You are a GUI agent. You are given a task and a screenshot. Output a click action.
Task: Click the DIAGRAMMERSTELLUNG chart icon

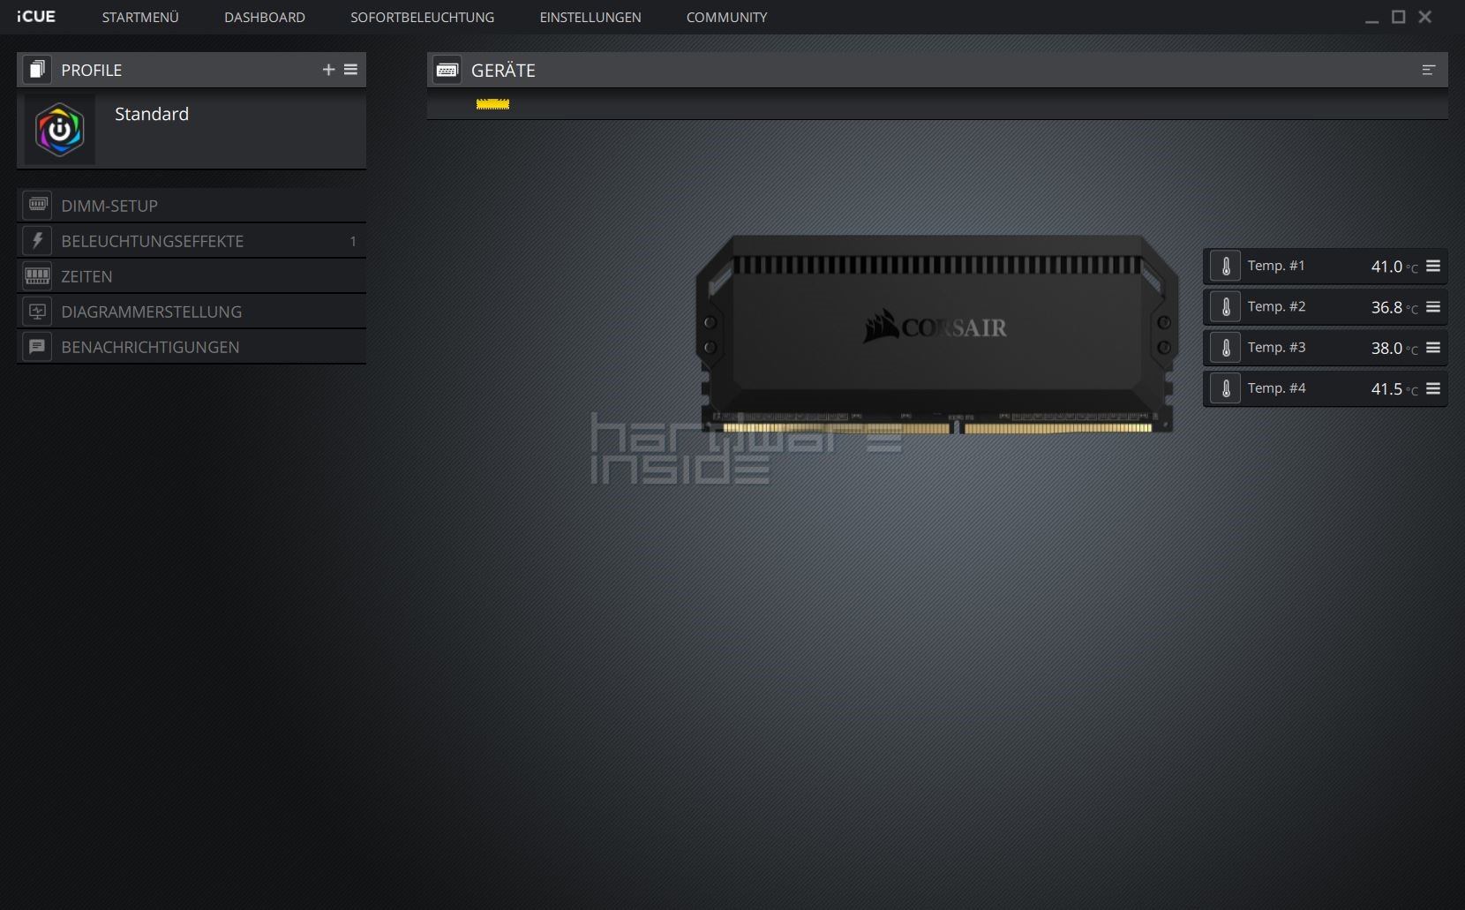point(37,311)
